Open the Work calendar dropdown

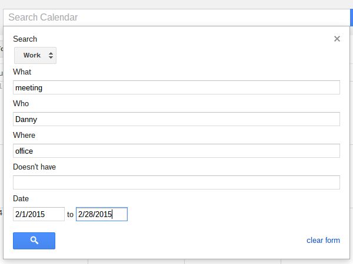tap(35, 55)
